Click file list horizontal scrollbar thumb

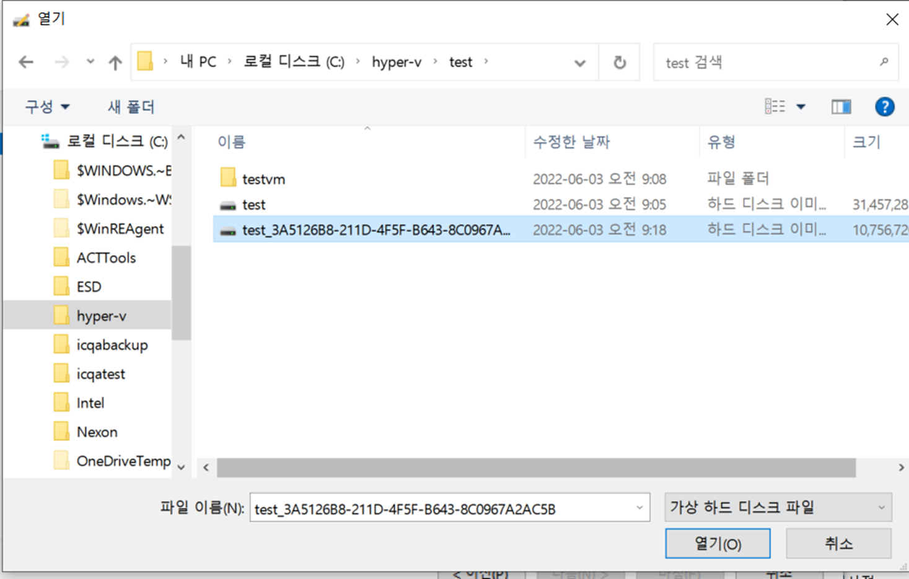[536, 468]
